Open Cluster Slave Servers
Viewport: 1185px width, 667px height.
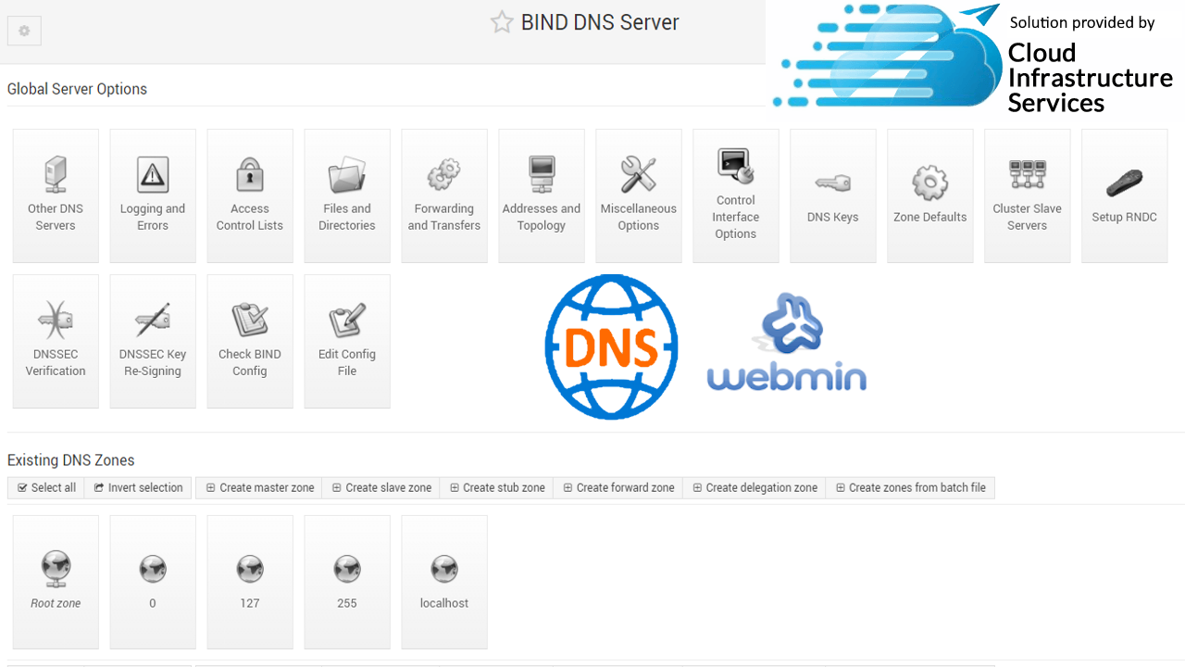1028,195
